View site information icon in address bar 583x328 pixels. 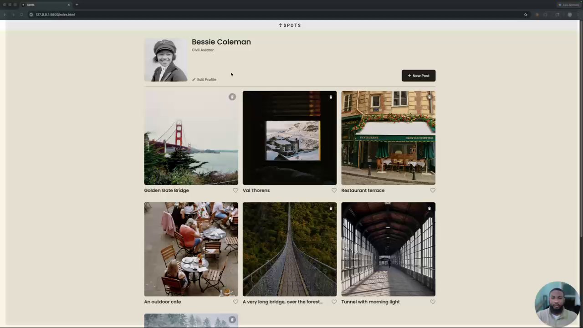tap(31, 15)
